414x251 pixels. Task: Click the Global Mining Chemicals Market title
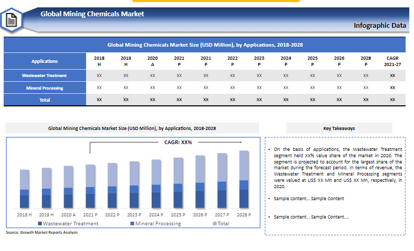(x=92, y=14)
